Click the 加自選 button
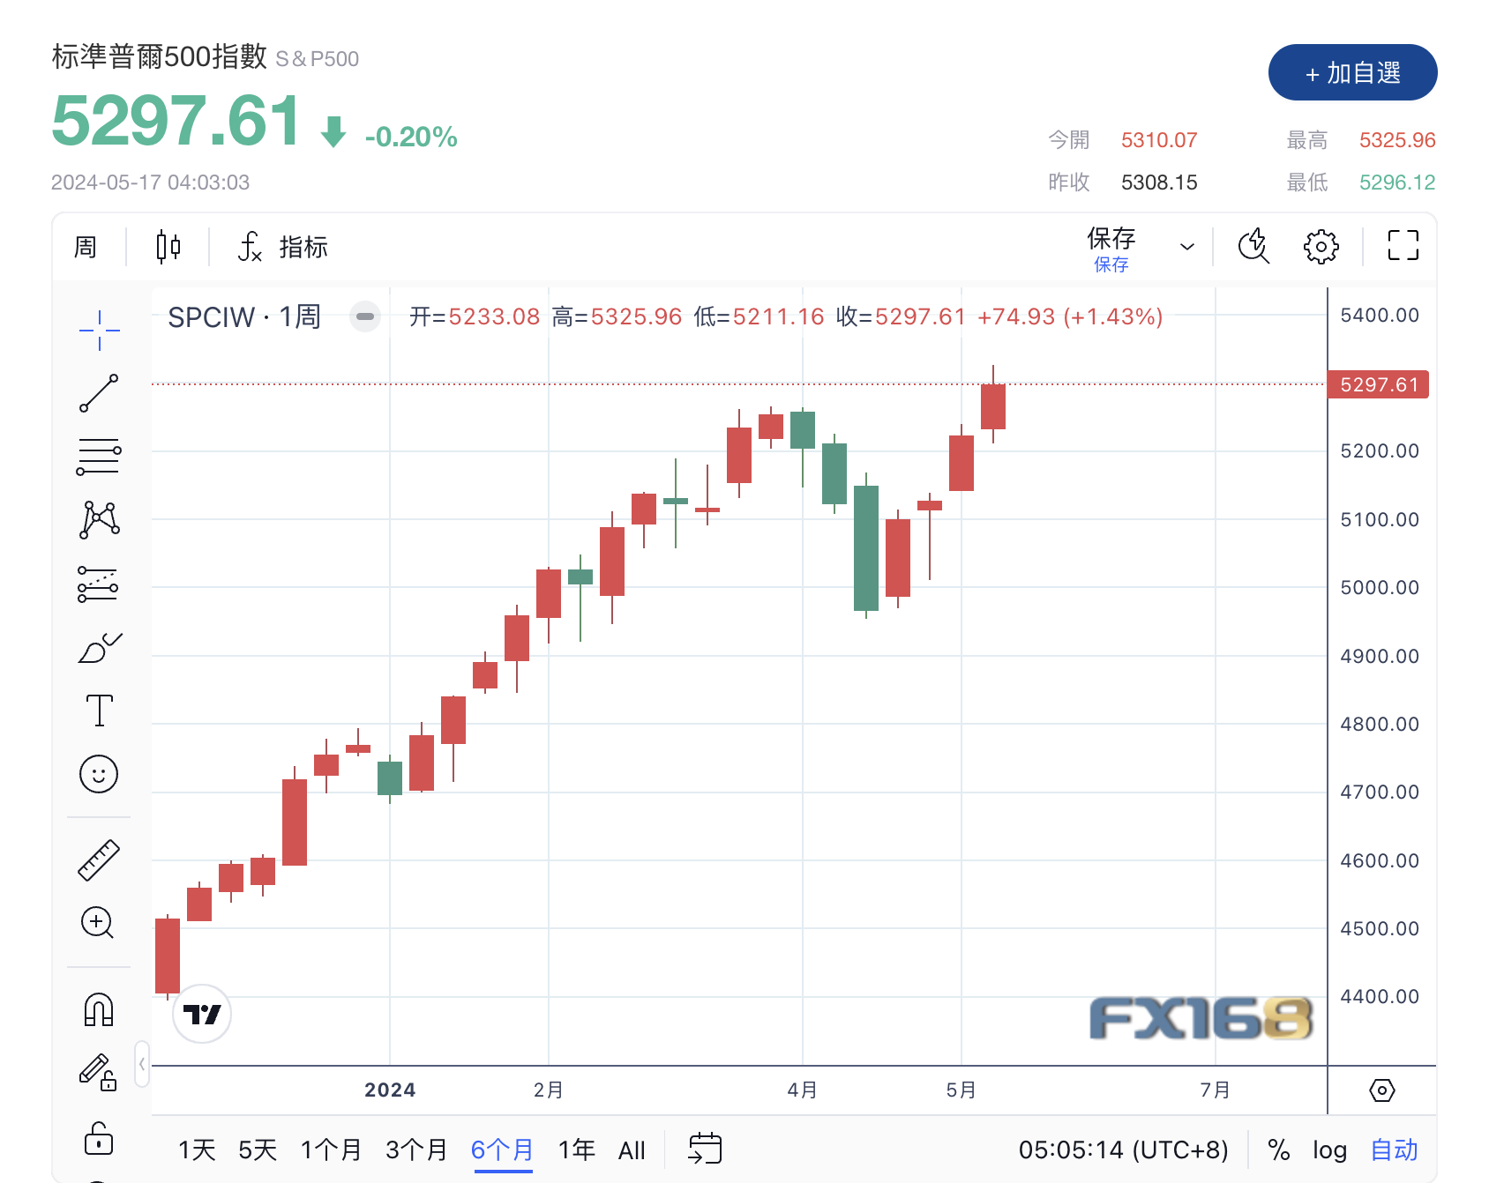Viewport: 1489px width, 1183px height. (x=1352, y=73)
